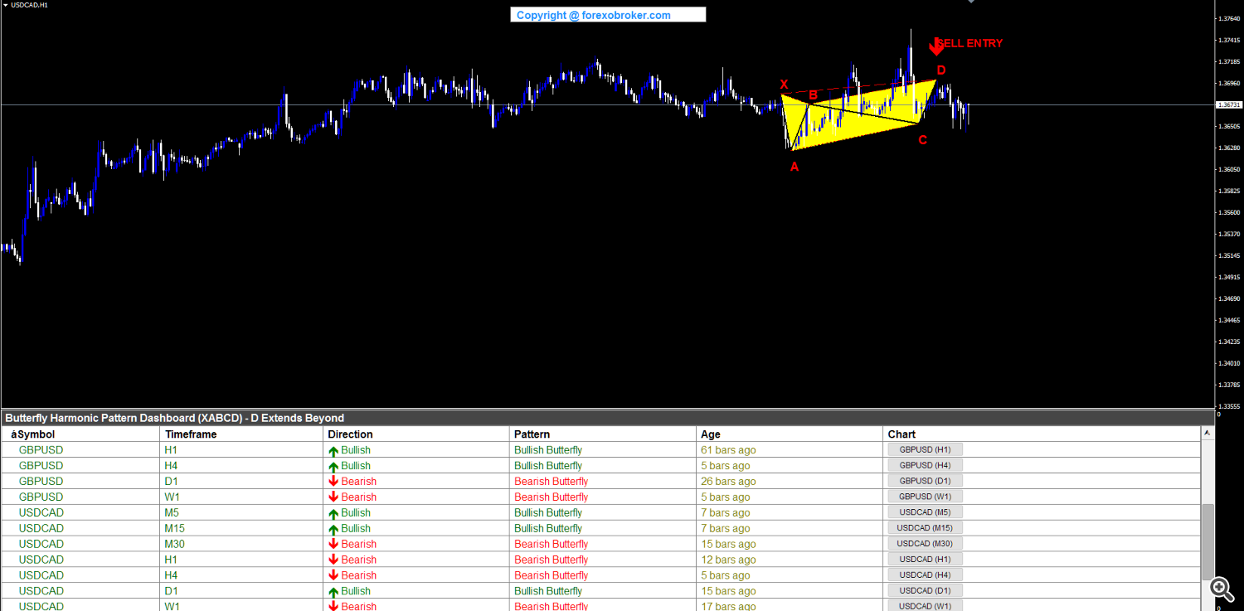Viewport: 1244px width, 611px height.
Task: Open the USDCAD (M5) chart button
Action: click(x=925, y=512)
